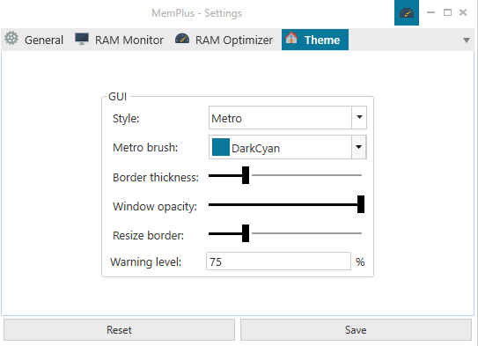Expand the tab overflow arrow at the far right

(466, 40)
